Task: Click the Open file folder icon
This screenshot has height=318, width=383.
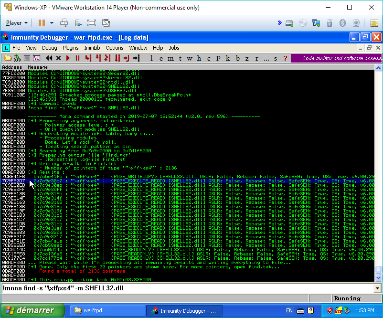Action: (x=7, y=58)
